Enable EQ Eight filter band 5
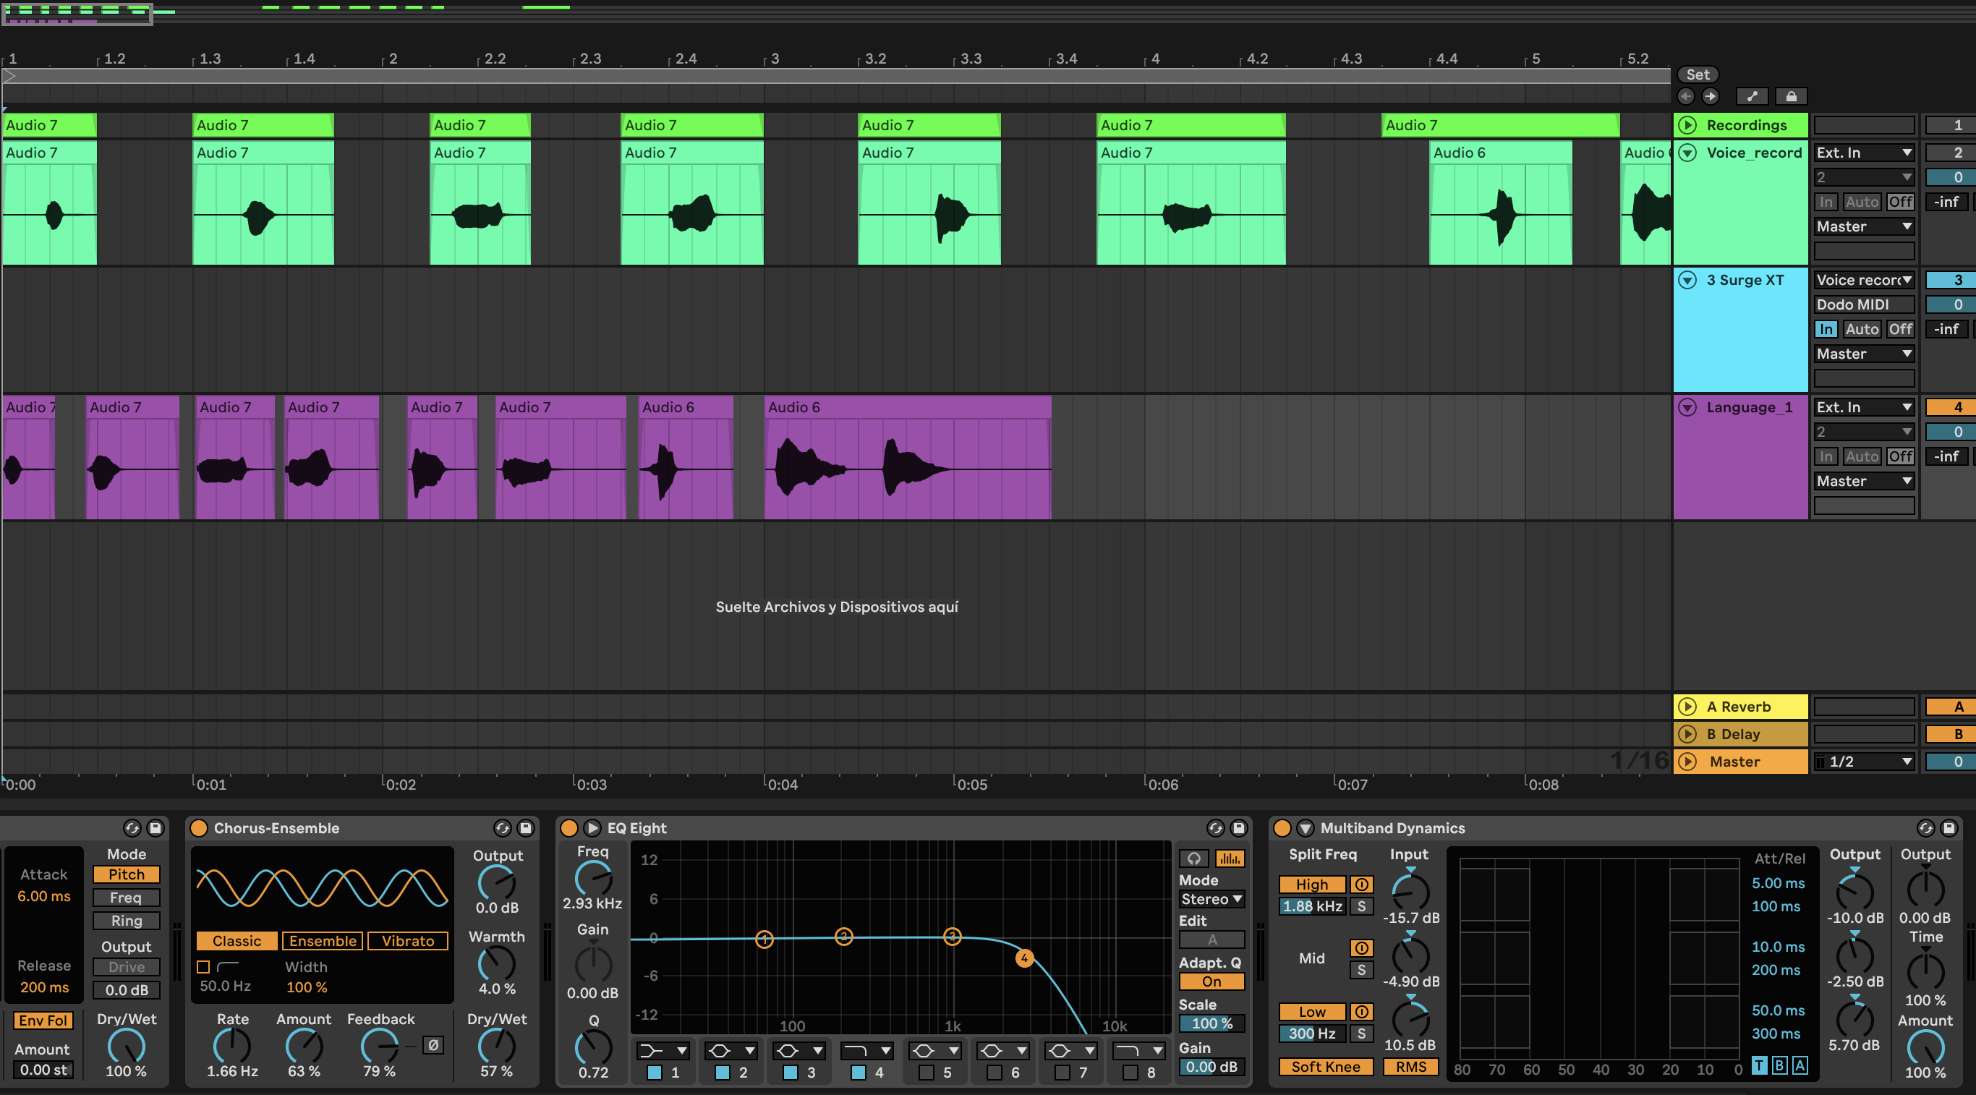 tap(926, 1073)
